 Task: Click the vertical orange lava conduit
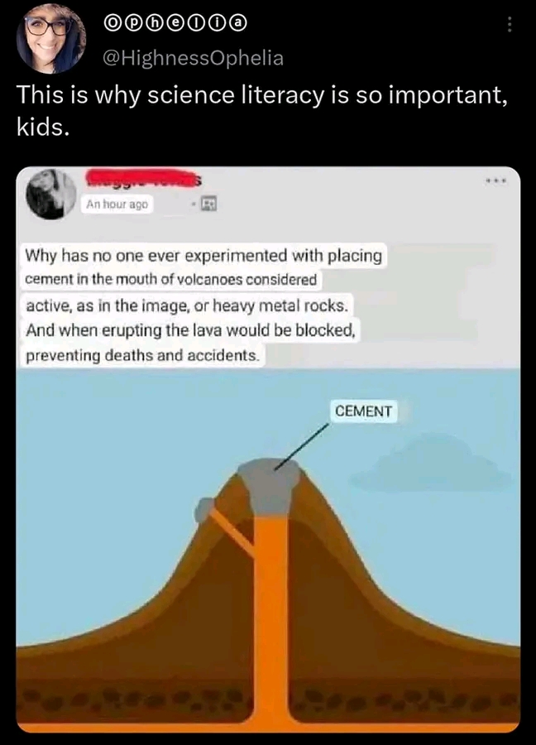[x=270, y=618]
